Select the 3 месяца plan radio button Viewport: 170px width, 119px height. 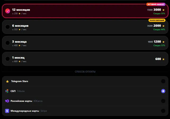click(x=8, y=43)
